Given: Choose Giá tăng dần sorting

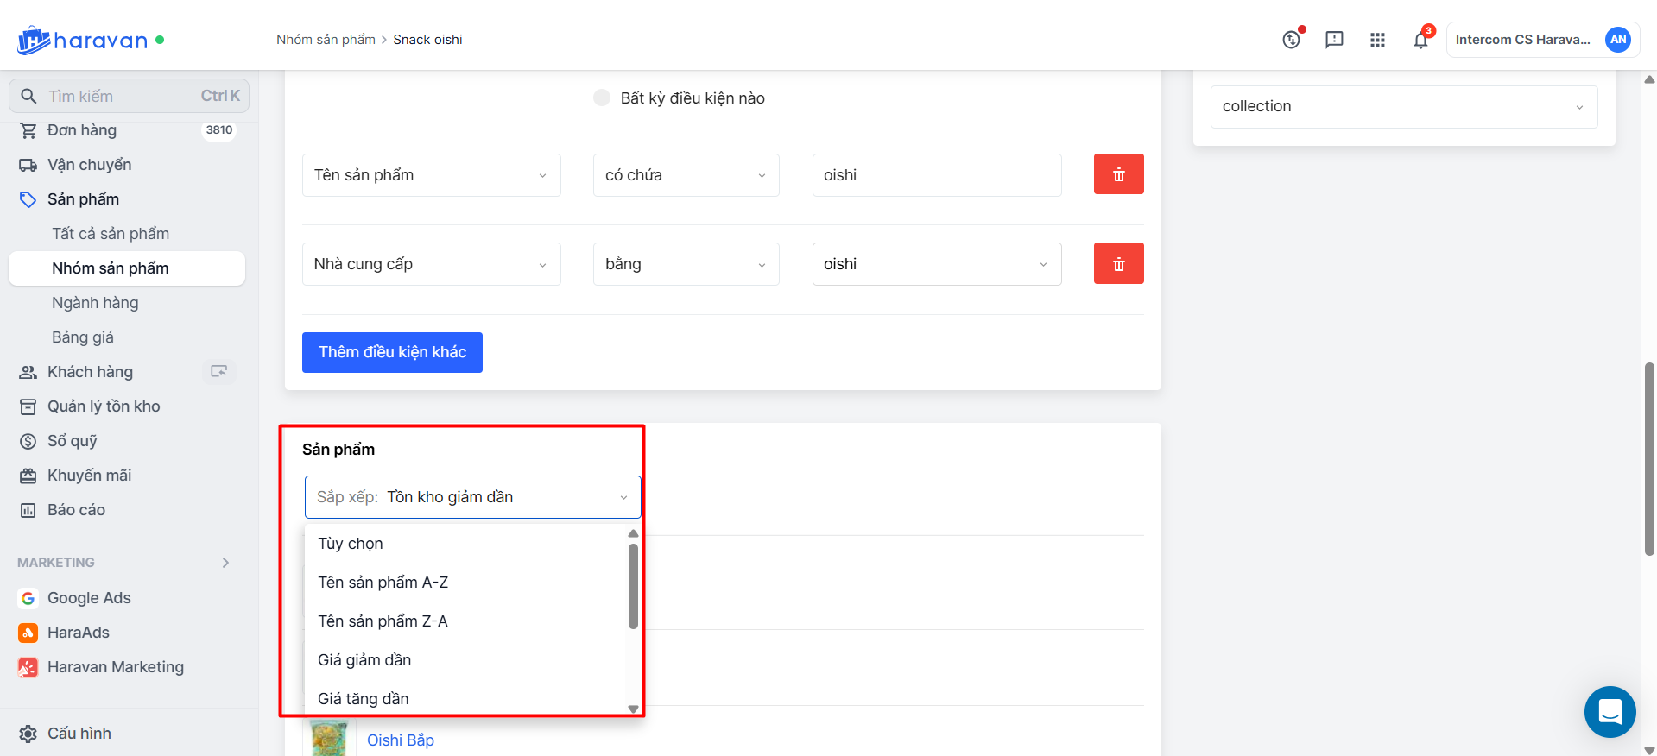Looking at the screenshot, I should click(x=466, y=698).
